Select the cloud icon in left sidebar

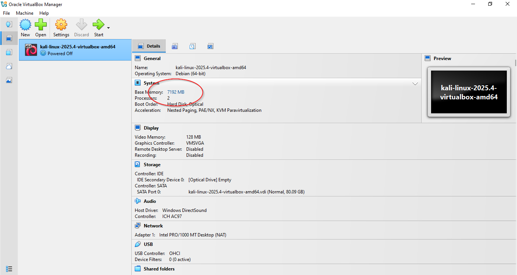[x=9, y=66]
